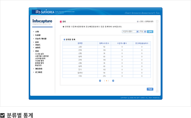Open 메일관리 in the sidebar

pos(38,65)
